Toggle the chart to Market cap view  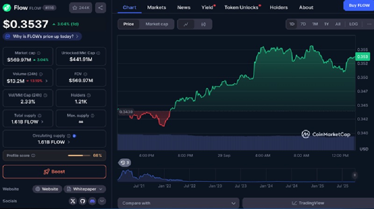tap(157, 24)
